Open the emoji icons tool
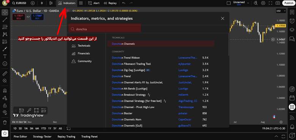Image resolution: width=296 pixels, height=140 pixels. [x=5, y=64]
